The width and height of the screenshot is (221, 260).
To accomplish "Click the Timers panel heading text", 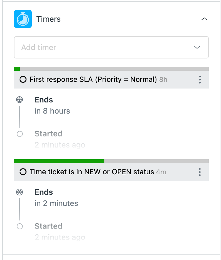I will pos(48,19).
